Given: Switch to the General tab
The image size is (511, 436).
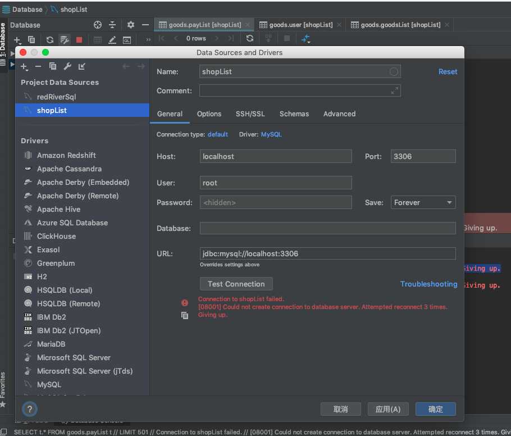Looking at the screenshot, I should pyautogui.click(x=170, y=114).
